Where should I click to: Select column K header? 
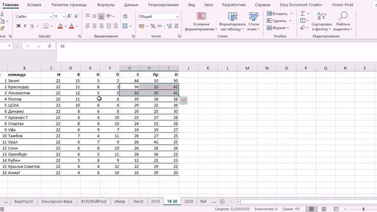(208, 68)
